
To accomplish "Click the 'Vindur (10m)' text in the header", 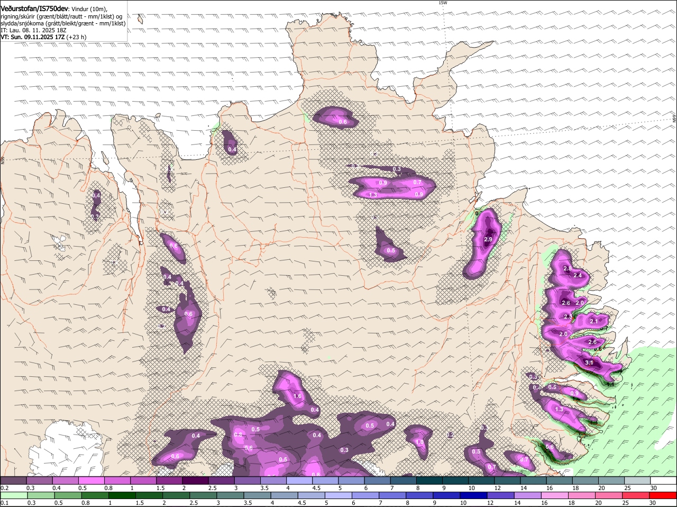I will 89,9.
